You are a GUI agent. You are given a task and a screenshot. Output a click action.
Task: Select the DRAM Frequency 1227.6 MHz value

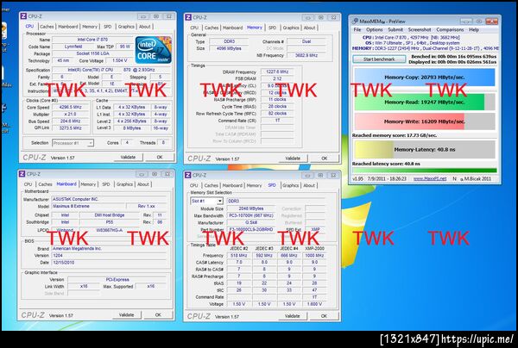pyautogui.click(x=276, y=71)
